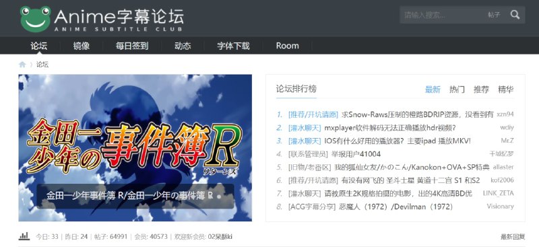Click the [联系管理员] category tag

[x=308, y=154]
